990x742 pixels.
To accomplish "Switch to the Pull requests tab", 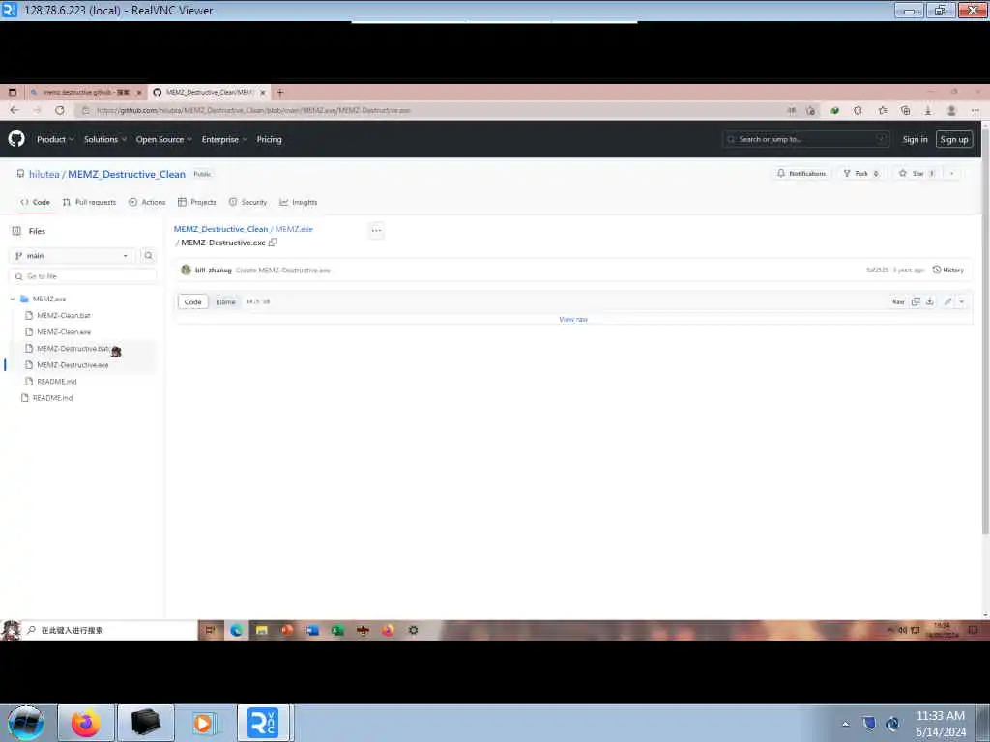I will click(89, 203).
